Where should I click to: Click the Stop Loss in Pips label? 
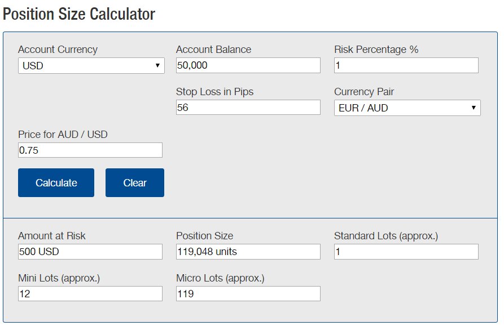point(214,92)
